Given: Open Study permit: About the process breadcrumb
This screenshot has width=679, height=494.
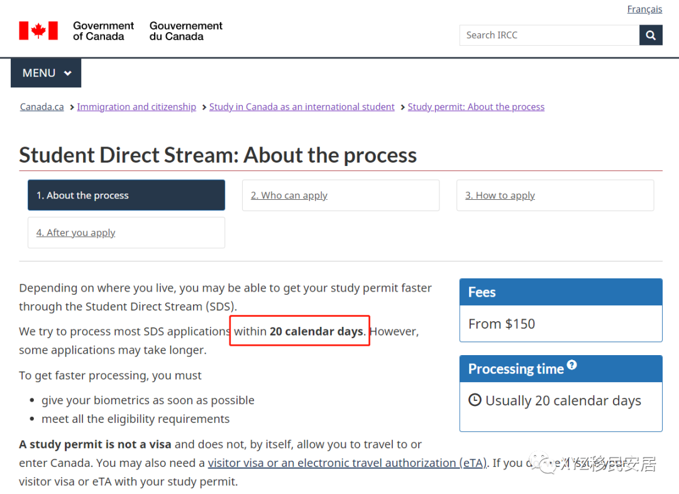Looking at the screenshot, I should [476, 107].
